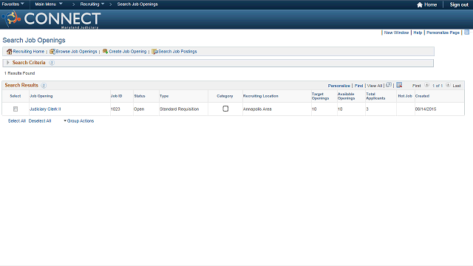Image resolution: width=473 pixels, height=266 pixels.
Task: Open the Recruiting breadcrumb dropdown
Action: pos(92,4)
